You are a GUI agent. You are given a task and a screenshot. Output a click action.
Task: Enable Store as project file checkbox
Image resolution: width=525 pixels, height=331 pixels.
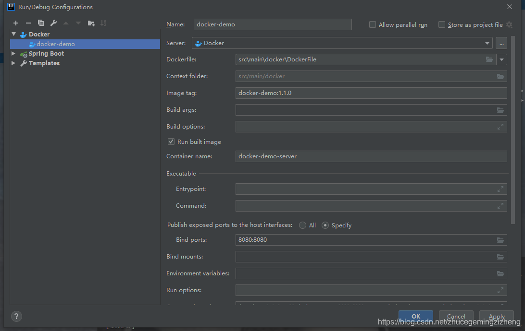pyautogui.click(x=442, y=25)
